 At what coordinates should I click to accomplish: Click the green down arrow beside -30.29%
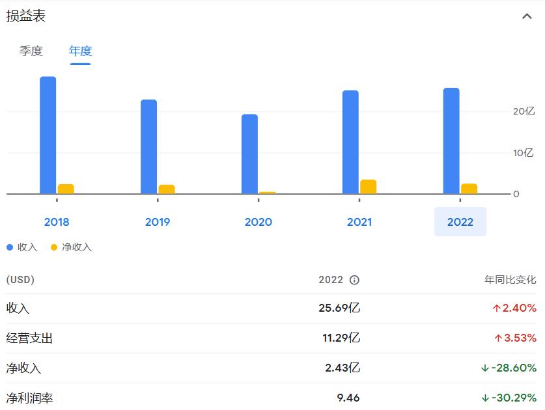484,398
